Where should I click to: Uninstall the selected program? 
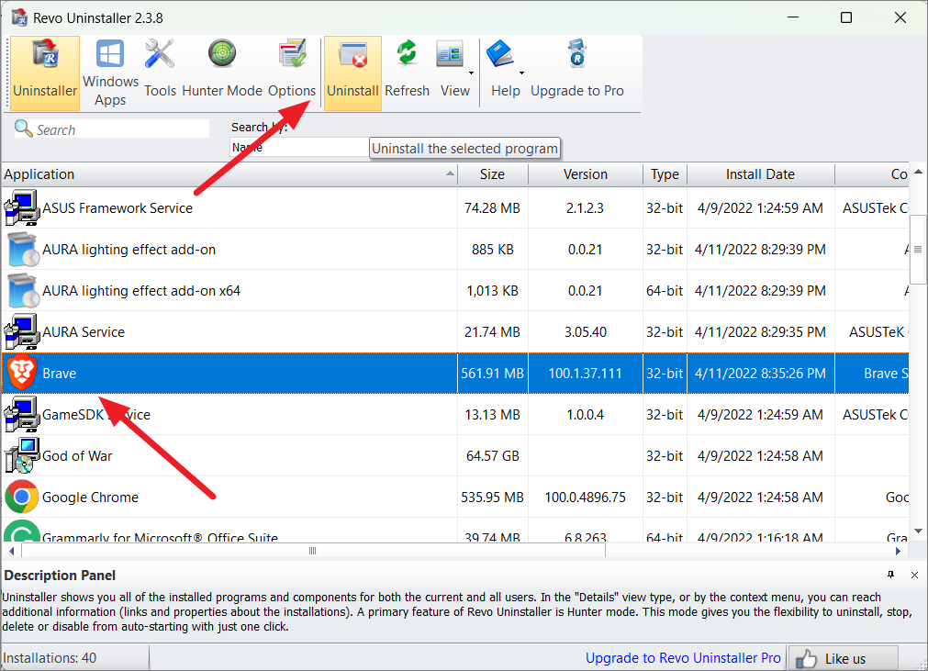tap(352, 64)
